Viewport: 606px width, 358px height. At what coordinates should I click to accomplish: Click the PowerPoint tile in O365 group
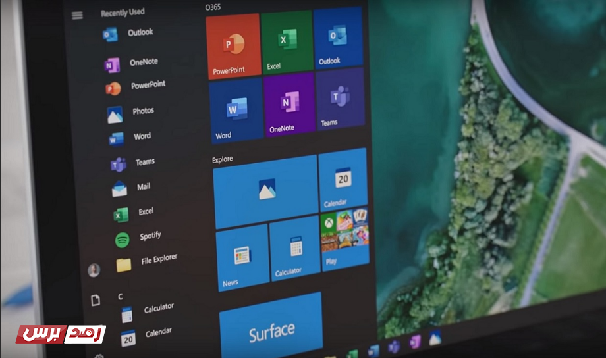pos(233,46)
